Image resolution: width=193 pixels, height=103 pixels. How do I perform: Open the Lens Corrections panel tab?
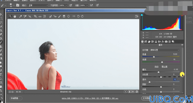pos(159,42)
